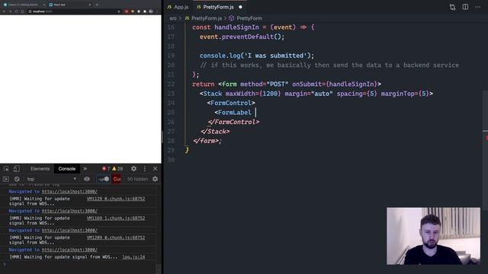Open the browser profile avatar
Image resolution: width=488 pixels, height=274 pixels.
coord(151,11)
